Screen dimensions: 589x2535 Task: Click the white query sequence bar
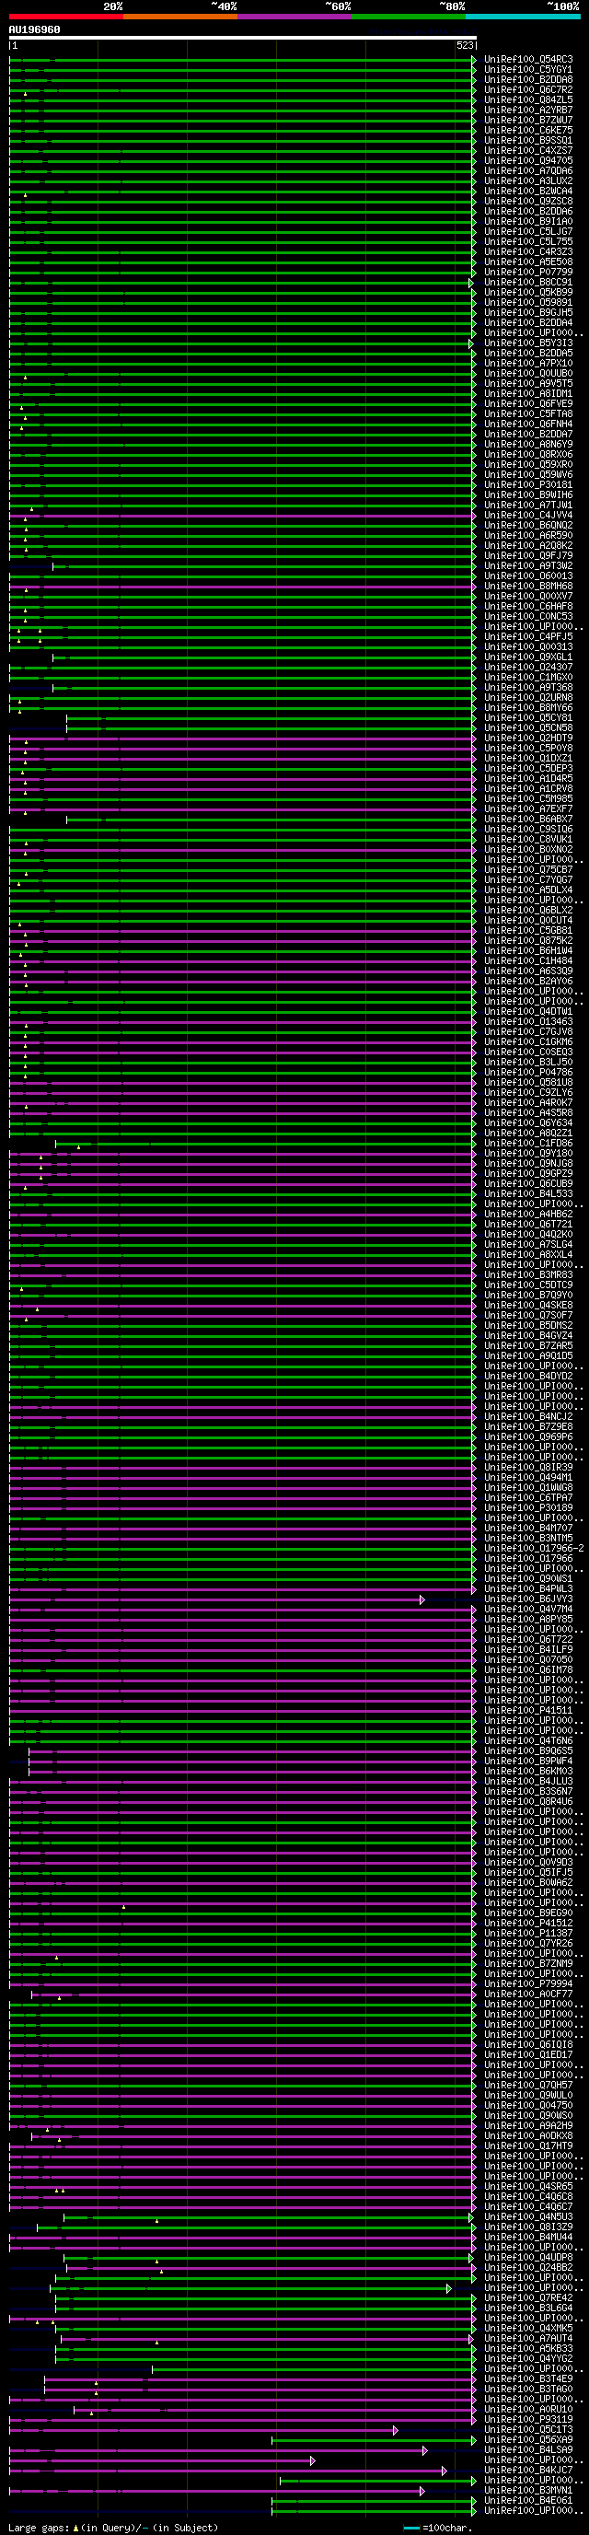click(x=243, y=38)
